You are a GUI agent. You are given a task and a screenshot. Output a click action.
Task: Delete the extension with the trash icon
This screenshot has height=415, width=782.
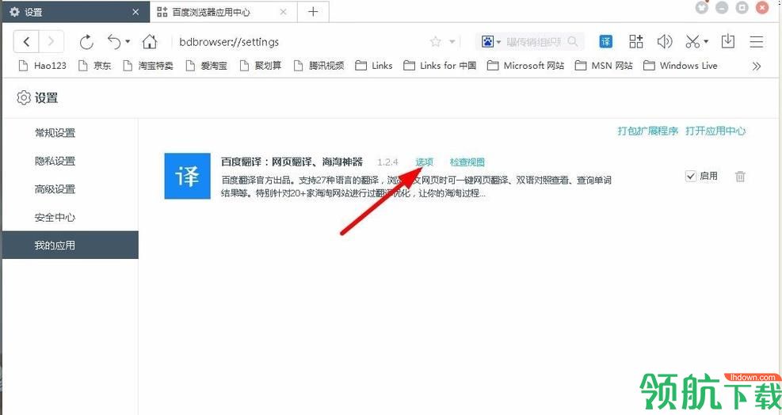(x=740, y=176)
